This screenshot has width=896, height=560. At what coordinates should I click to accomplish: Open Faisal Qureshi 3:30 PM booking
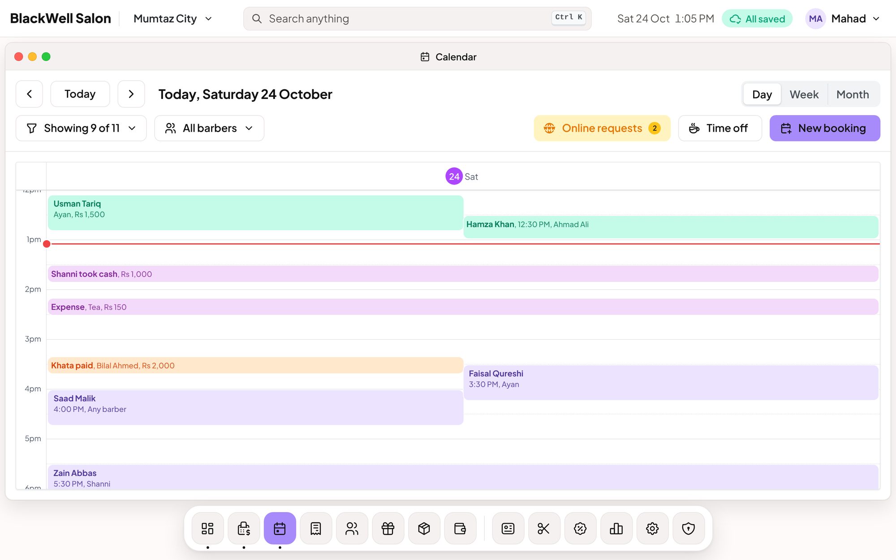(x=671, y=382)
